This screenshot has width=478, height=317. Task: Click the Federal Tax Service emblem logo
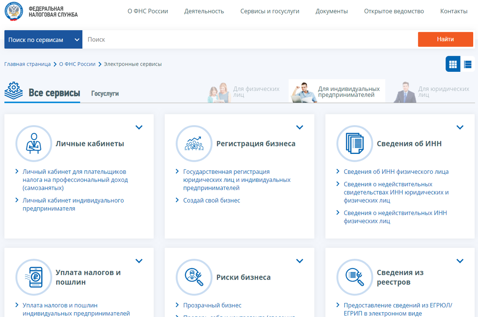tap(14, 11)
